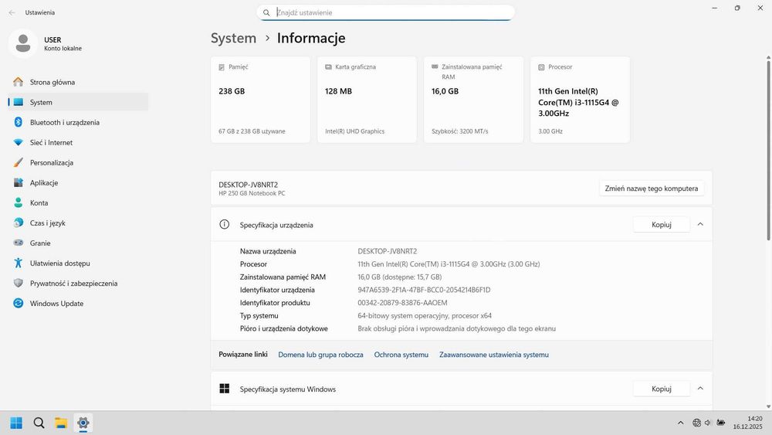Click the 64-bitowy system operacyjny value
This screenshot has height=435, width=772.
(425, 316)
